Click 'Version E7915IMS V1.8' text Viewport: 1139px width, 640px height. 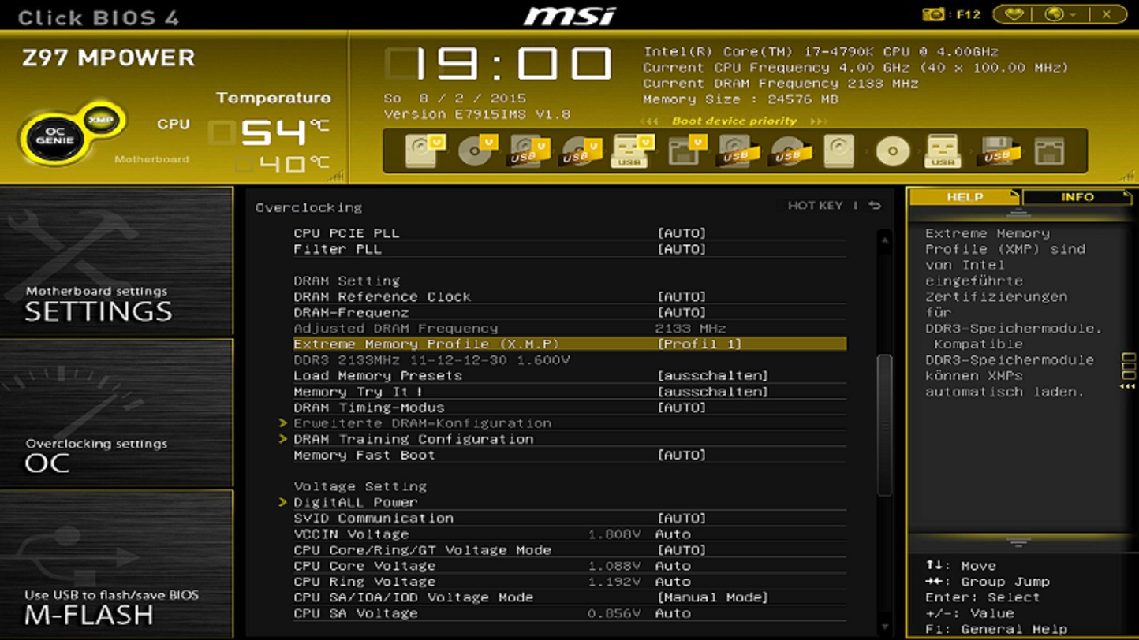(x=477, y=114)
